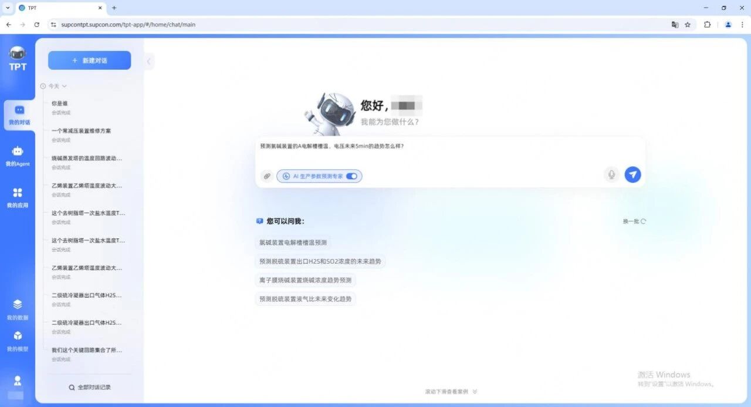Select suggestion 氯碱装置电解槽槽温预测
This screenshot has width=751, height=407.
[293, 242]
